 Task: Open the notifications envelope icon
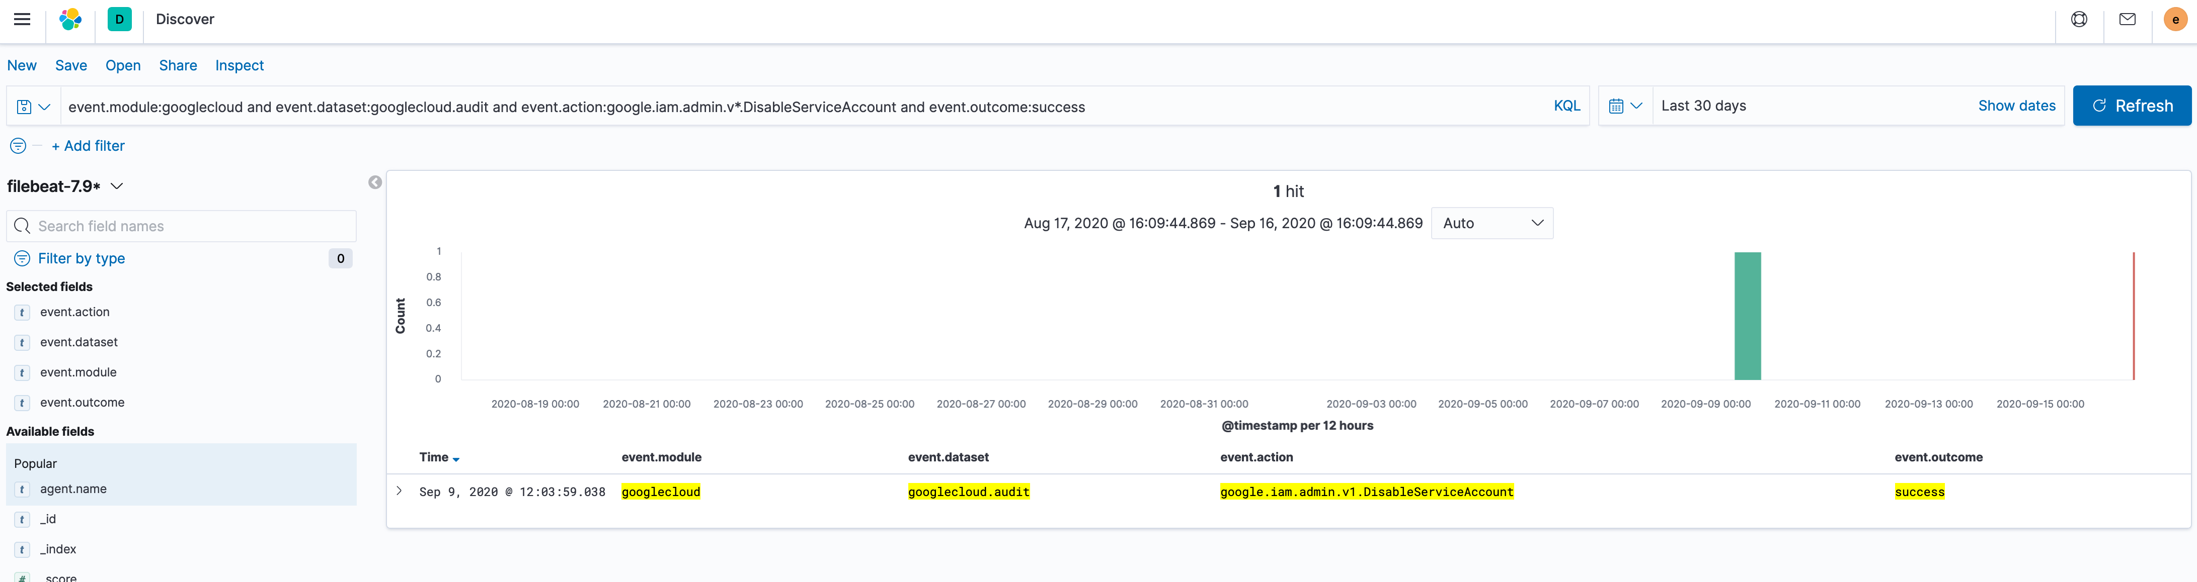[x=2127, y=19]
